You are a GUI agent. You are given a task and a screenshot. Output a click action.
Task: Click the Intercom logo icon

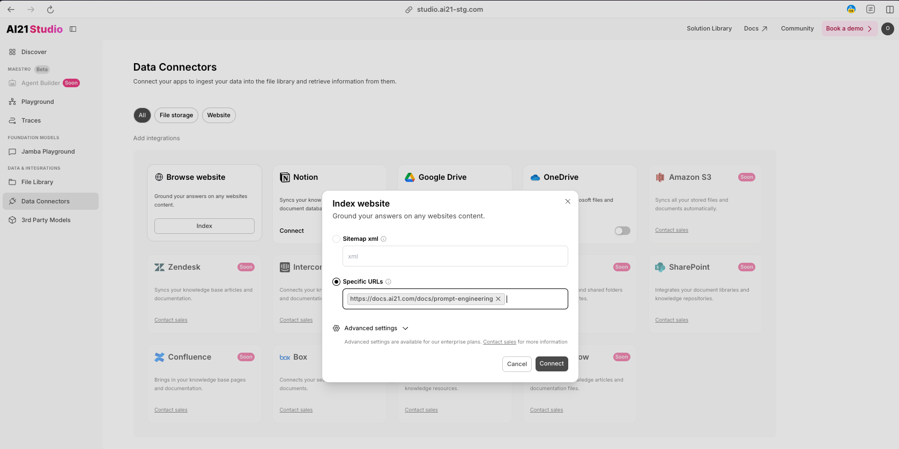point(285,267)
